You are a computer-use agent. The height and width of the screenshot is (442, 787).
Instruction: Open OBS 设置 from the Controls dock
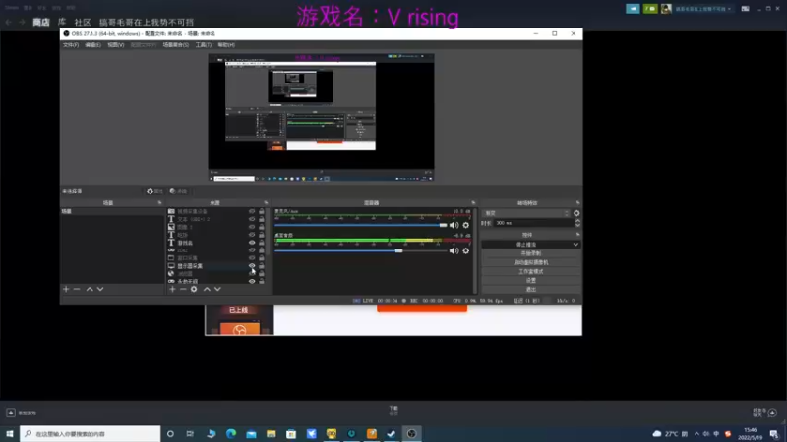(531, 280)
